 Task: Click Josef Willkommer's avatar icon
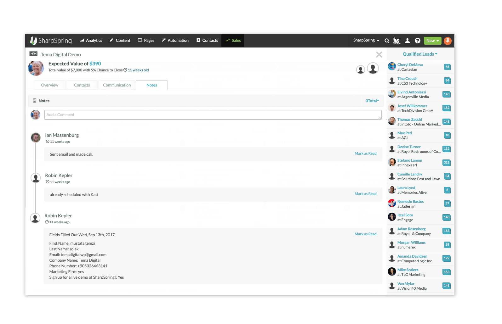point(392,108)
